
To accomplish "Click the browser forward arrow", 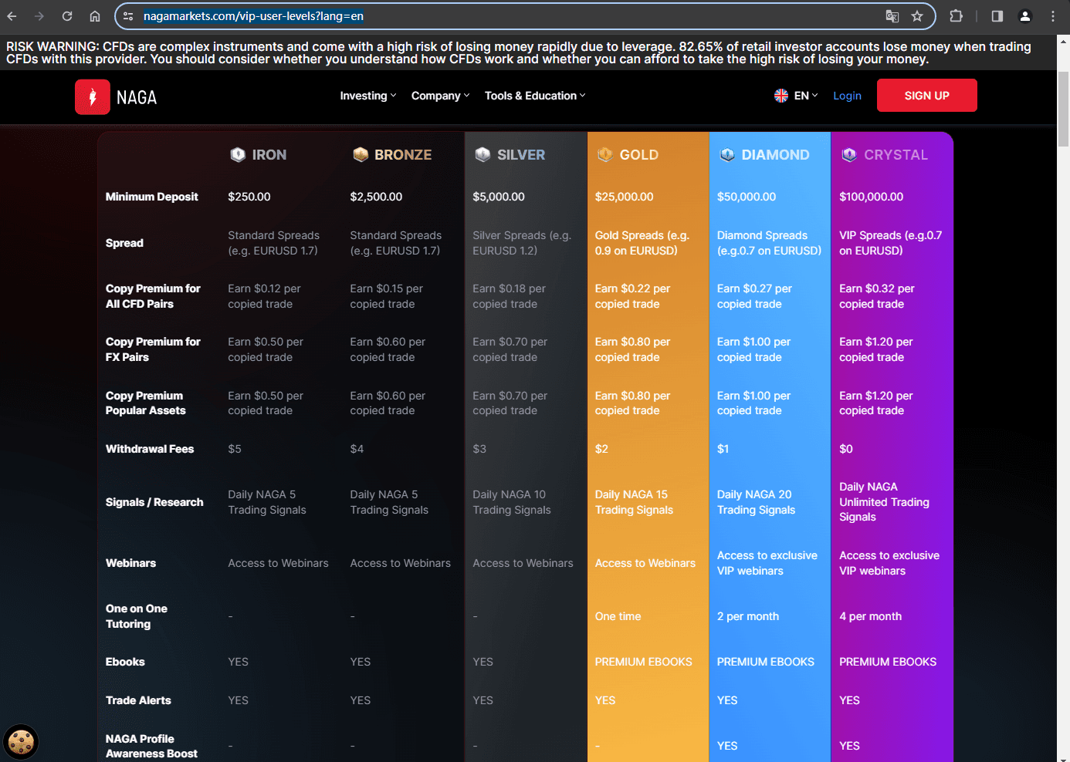I will coord(39,16).
